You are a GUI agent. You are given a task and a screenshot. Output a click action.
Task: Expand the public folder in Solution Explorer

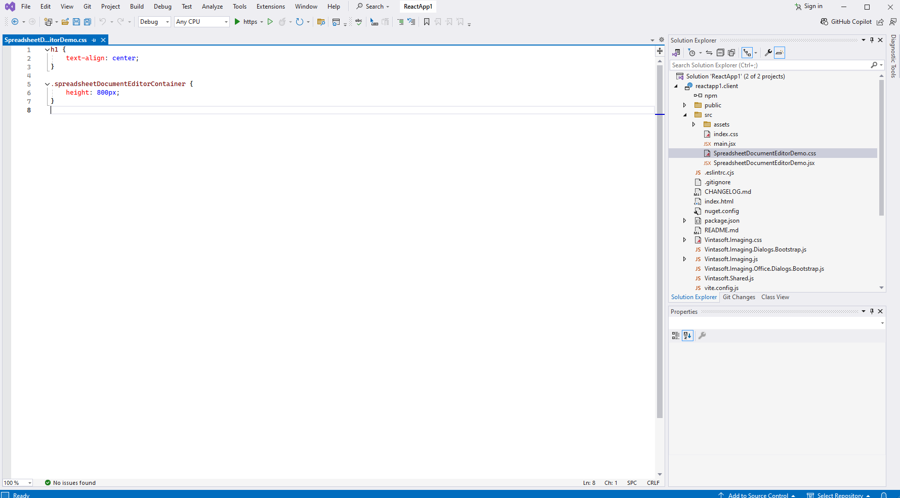[x=685, y=105]
